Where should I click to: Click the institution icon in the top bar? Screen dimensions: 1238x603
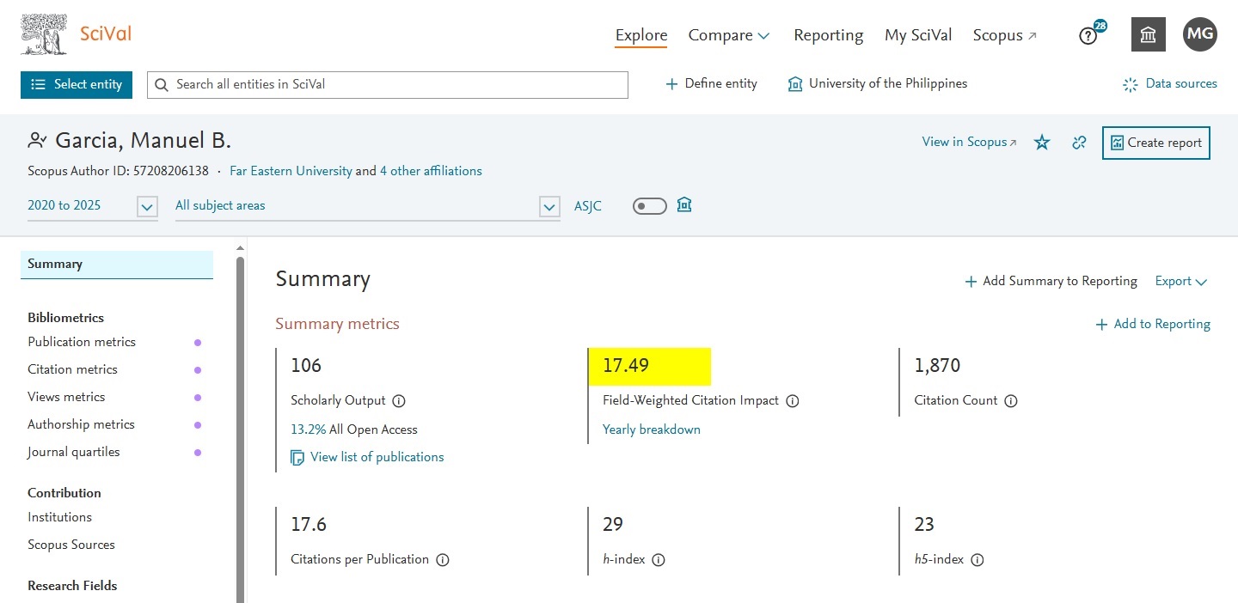point(1148,34)
